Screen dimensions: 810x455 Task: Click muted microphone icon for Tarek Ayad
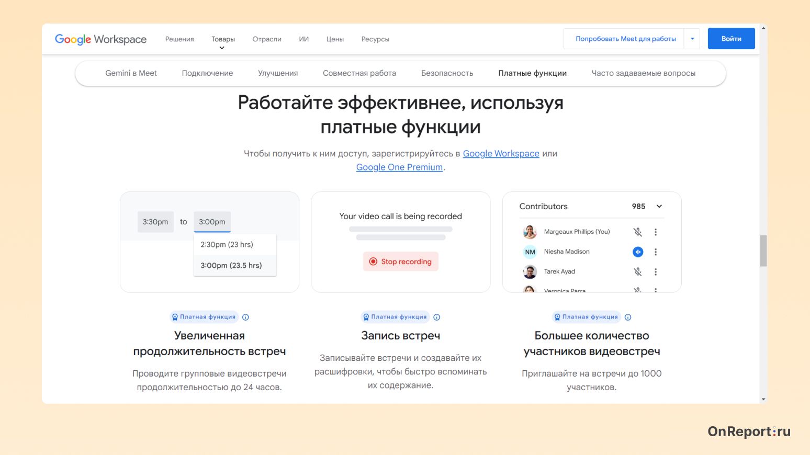[637, 271]
